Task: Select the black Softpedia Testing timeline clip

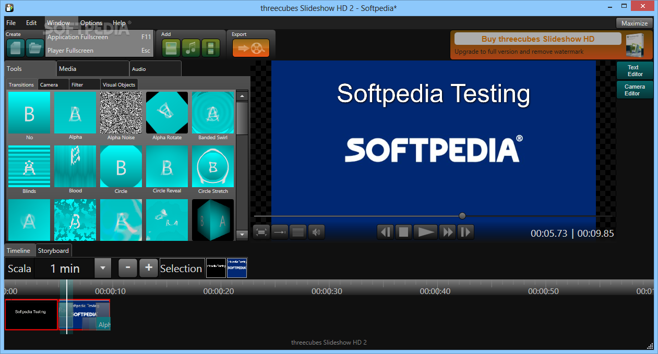Action: pos(31,314)
